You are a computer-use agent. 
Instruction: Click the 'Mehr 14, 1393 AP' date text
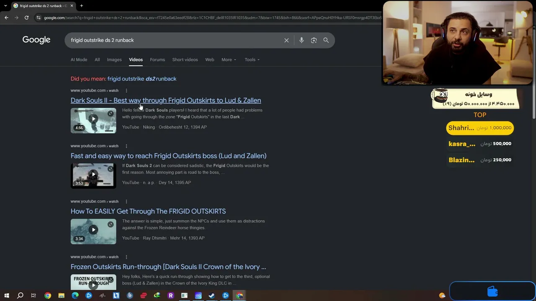coord(187,238)
